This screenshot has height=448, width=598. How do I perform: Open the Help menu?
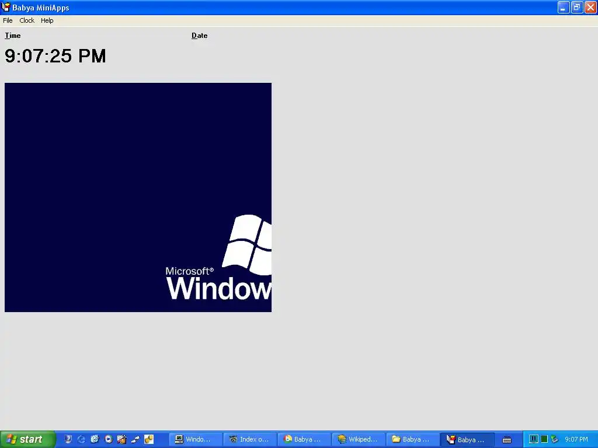47,20
